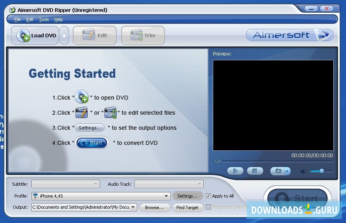The width and height of the screenshot is (346, 223).
Task: Click the Aimersoft logo banner
Action: coord(290,35)
